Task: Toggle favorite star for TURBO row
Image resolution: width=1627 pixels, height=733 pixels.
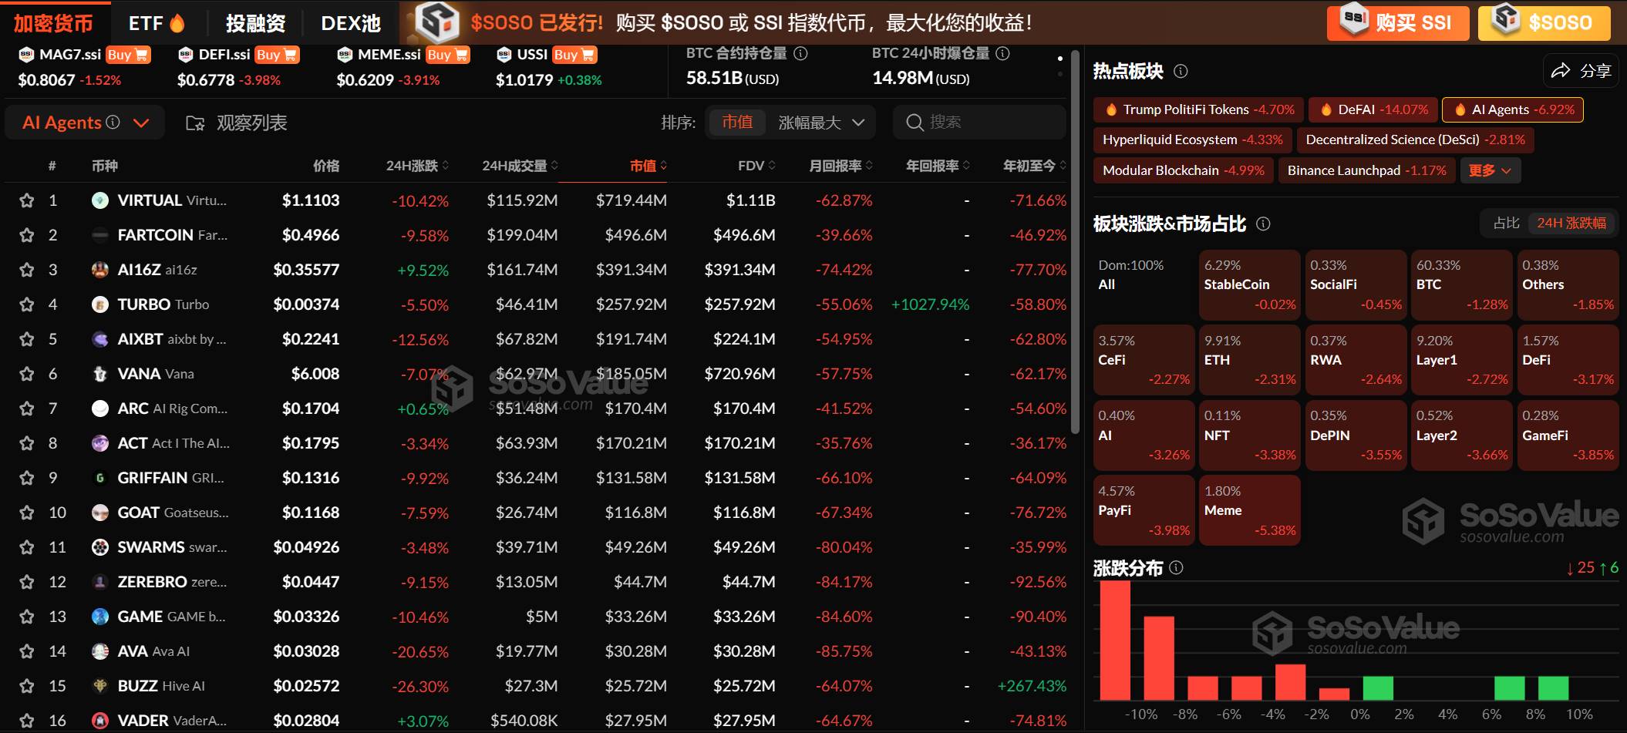Action: (x=27, y=304)
